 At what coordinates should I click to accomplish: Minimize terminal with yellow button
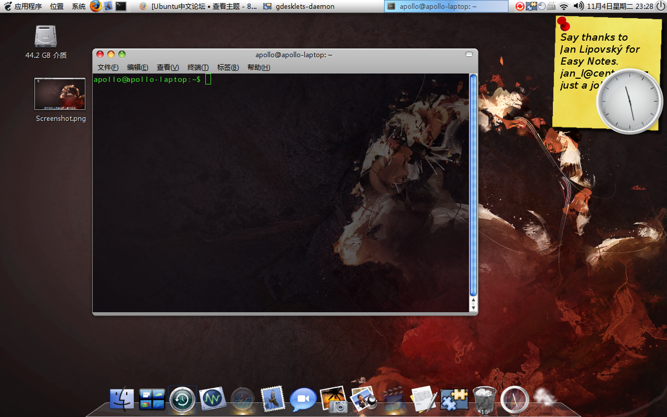pos(111,54)
